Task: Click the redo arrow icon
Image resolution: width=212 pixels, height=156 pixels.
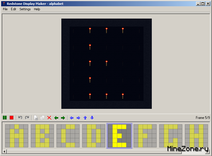Action: click(x=27, y=118)
